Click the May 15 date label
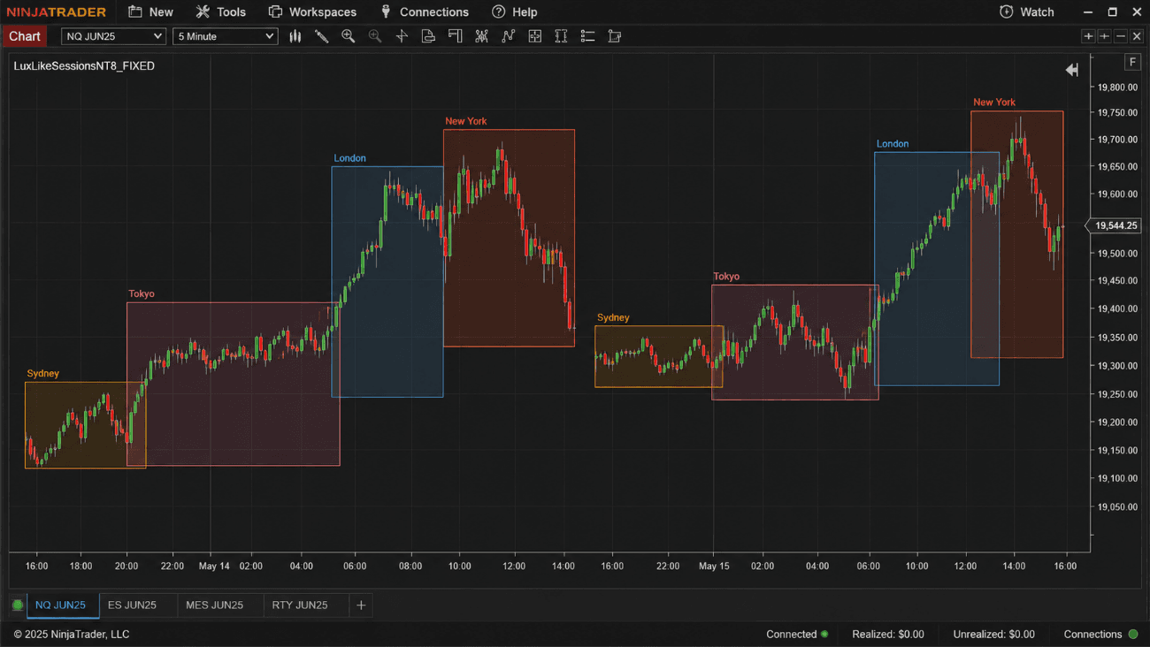Viewport: 1150px width, 647px height. coord(714,566)
